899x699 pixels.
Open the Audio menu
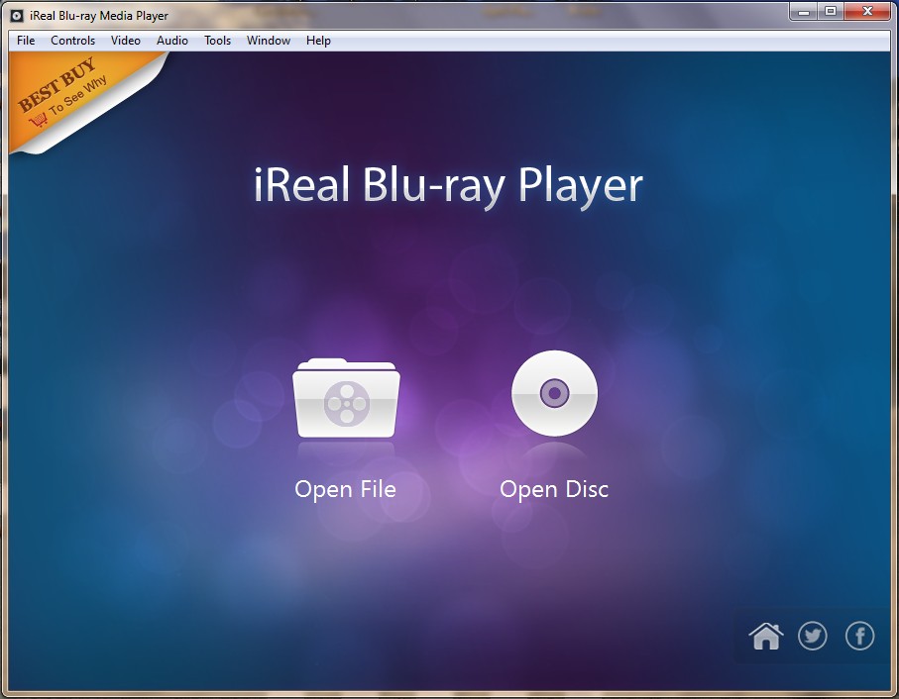(x=172, y=41)
